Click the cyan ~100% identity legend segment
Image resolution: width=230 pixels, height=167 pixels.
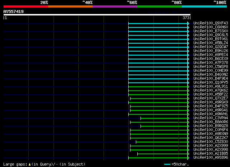(x=204, y=6)
